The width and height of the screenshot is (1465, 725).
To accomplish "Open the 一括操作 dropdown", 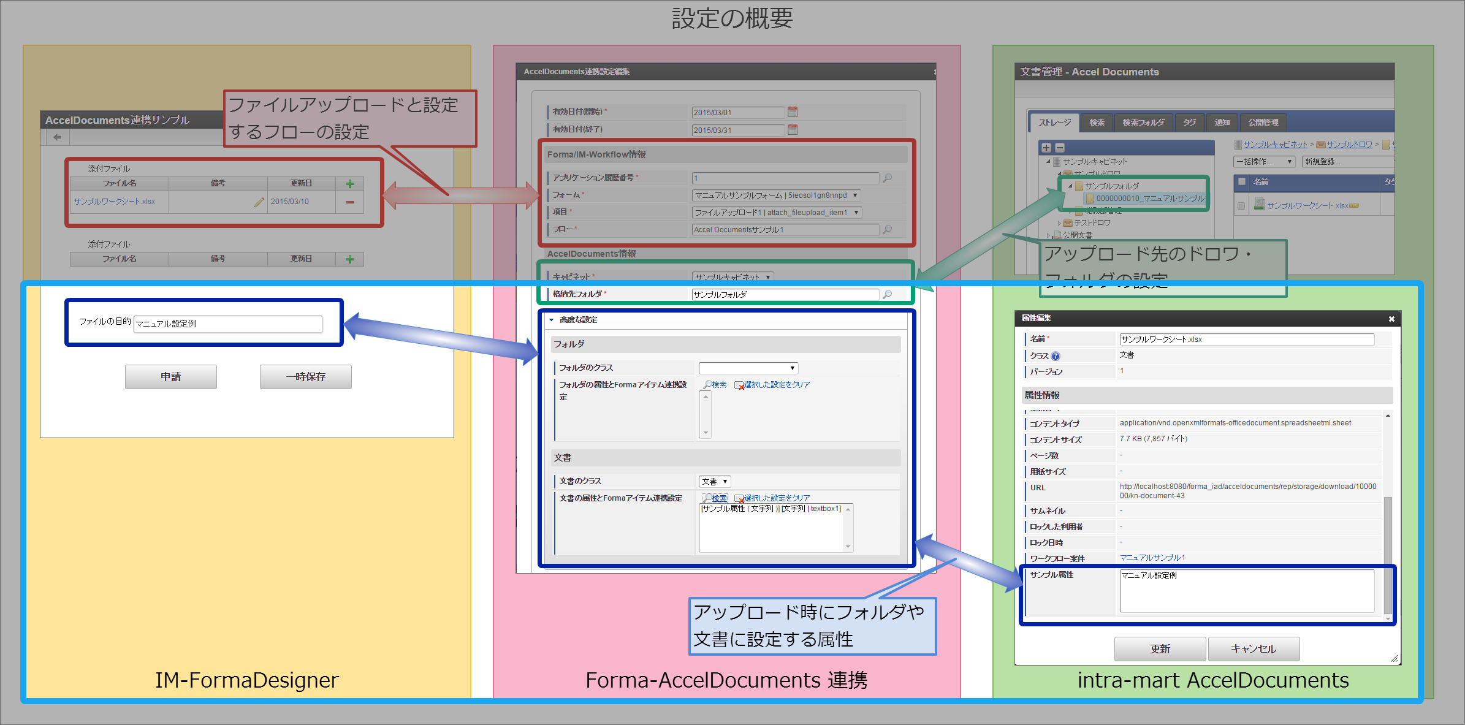I will (1265, 162).
